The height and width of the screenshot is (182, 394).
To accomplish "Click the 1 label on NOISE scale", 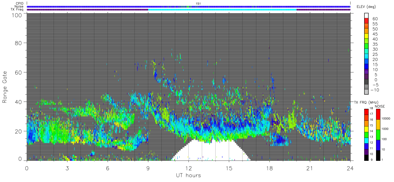I will 382,160.
